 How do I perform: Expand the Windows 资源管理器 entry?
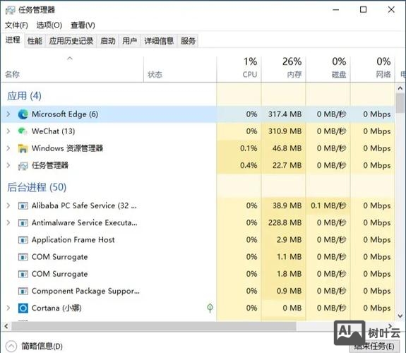tap(8, 148)
